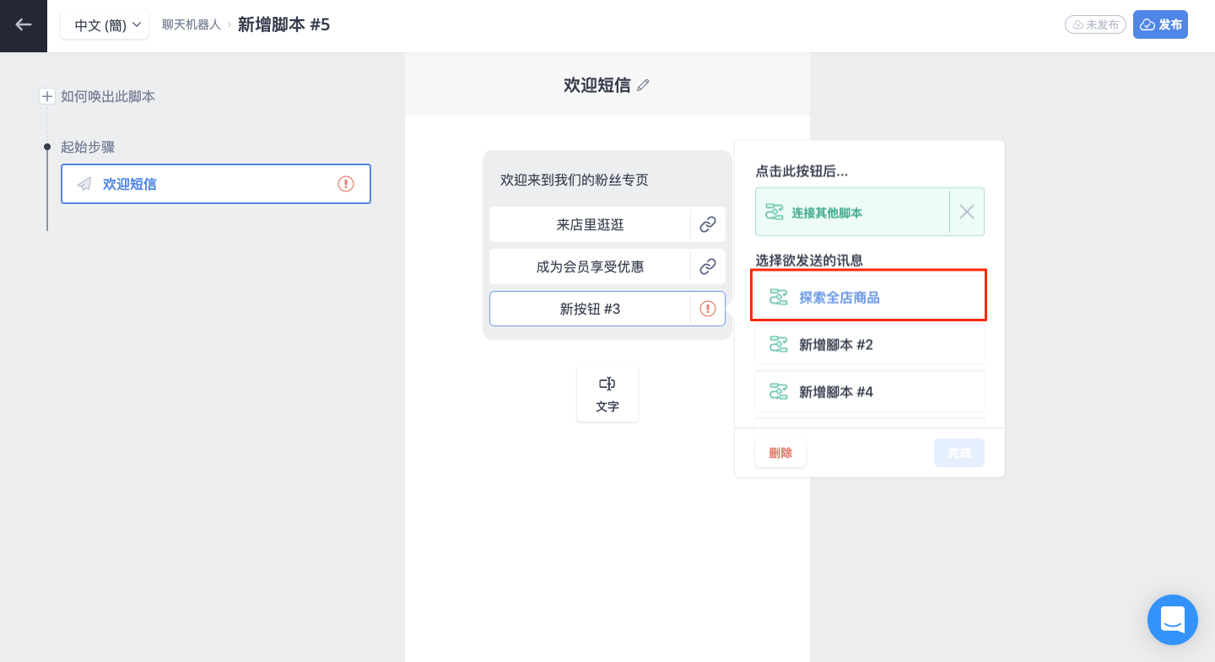Click the back arrow icon
Screen dimensions: 1215x662
click(24, 24)
